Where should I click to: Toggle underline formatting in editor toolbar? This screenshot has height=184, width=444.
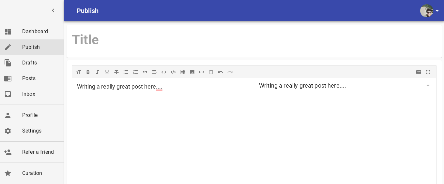107,72
